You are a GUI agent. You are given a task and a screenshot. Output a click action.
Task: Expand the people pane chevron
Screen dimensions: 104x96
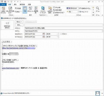pos(102,93)
